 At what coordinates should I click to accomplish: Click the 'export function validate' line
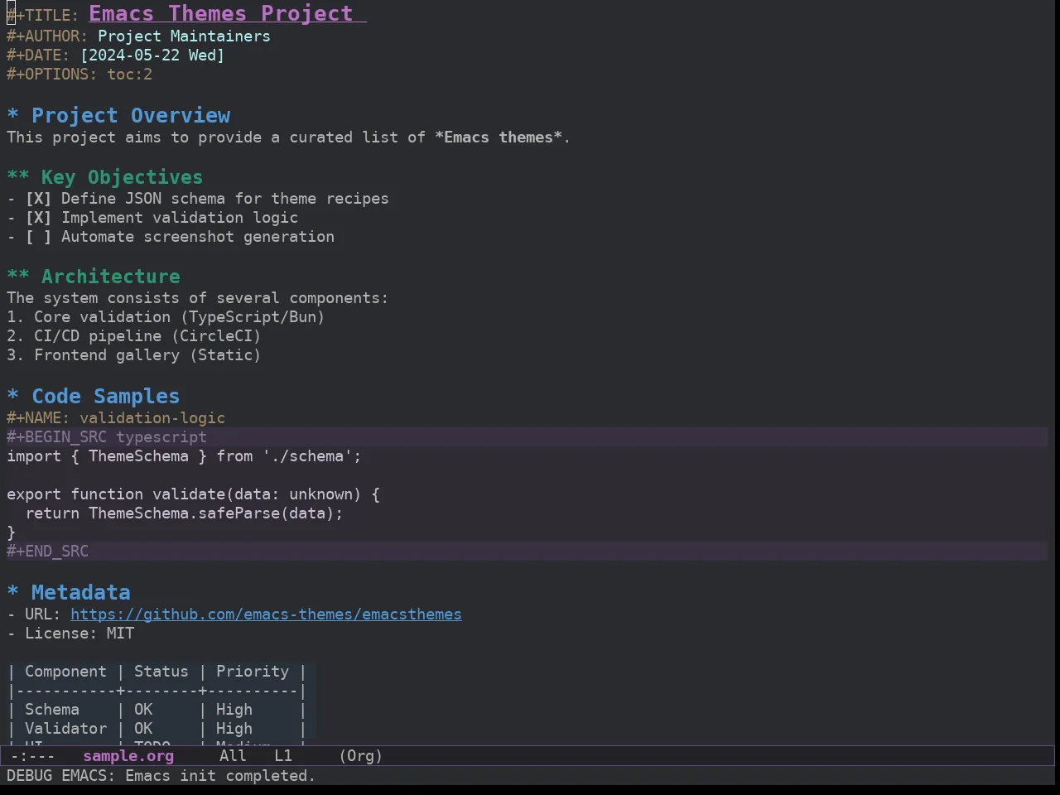[193, 494]
